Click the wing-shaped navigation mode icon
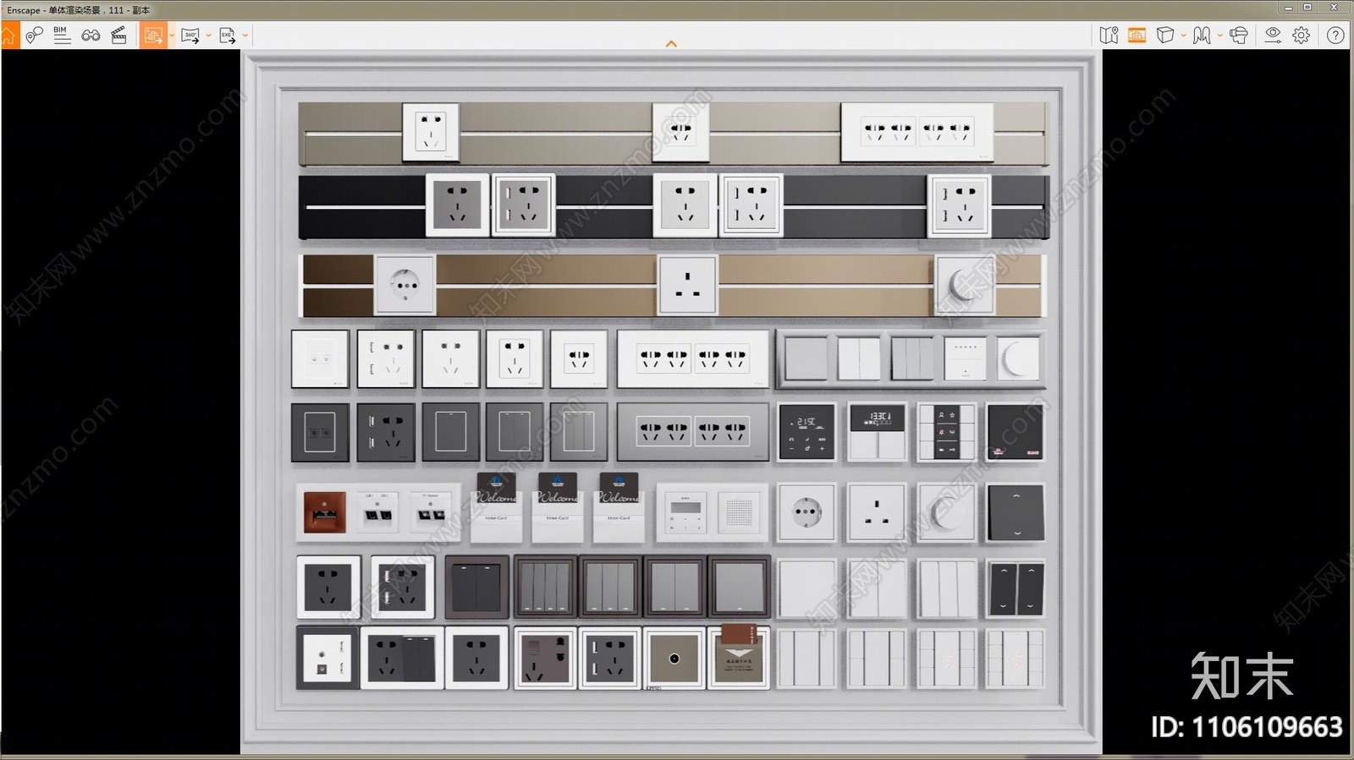Screen dimensions: 1354x760 click(x=1202, y=36)
